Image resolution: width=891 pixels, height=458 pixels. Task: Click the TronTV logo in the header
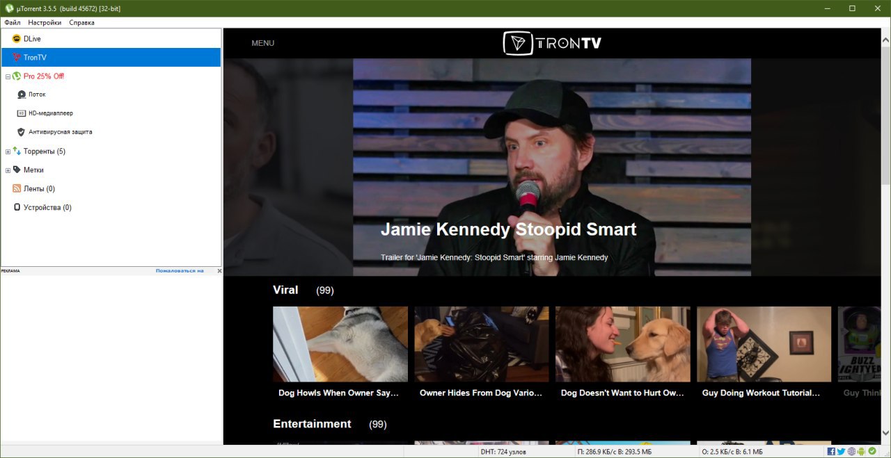pyautogui.click(x=552, y=43)
